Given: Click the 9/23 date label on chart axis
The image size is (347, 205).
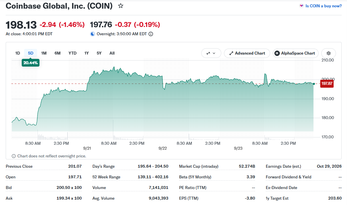Looking at the screenshot, I should coord(238,148).
